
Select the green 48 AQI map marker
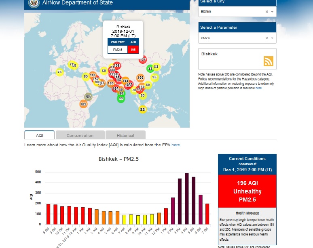point(150,69)
